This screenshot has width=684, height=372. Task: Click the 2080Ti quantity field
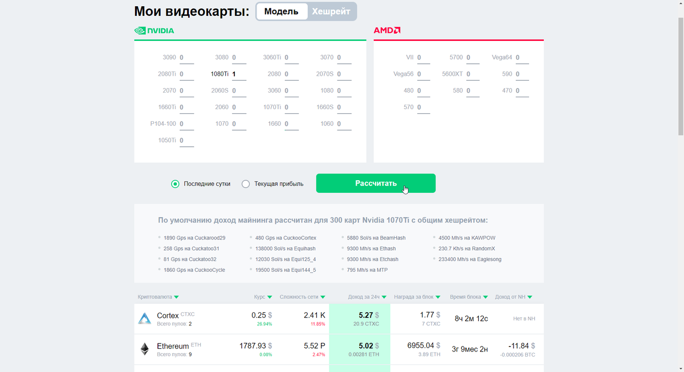tap(186, 74)
